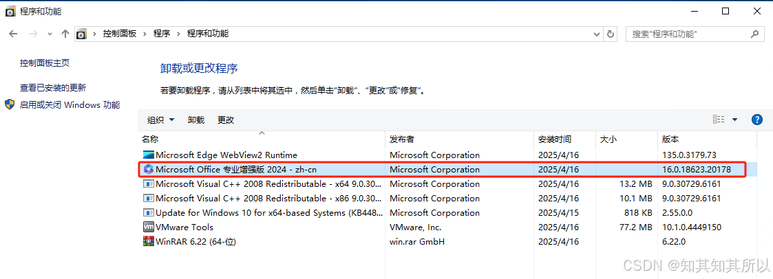Sort by the 大小 column header
The image size is (773, 279).
(627, 139)
